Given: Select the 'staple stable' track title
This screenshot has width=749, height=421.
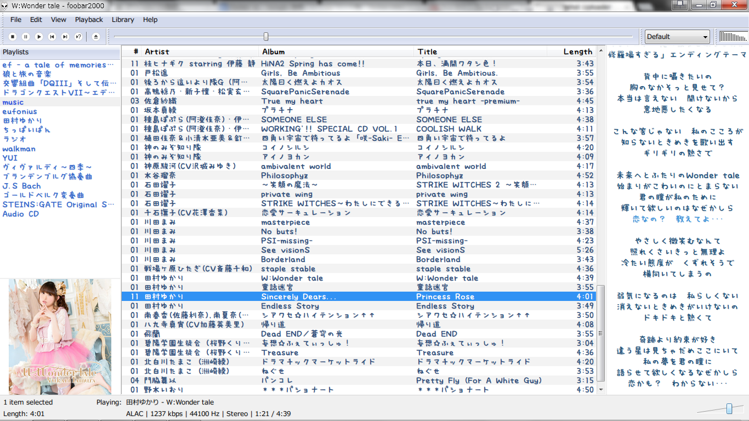Looking at the screenshot, I should [443, 269].
